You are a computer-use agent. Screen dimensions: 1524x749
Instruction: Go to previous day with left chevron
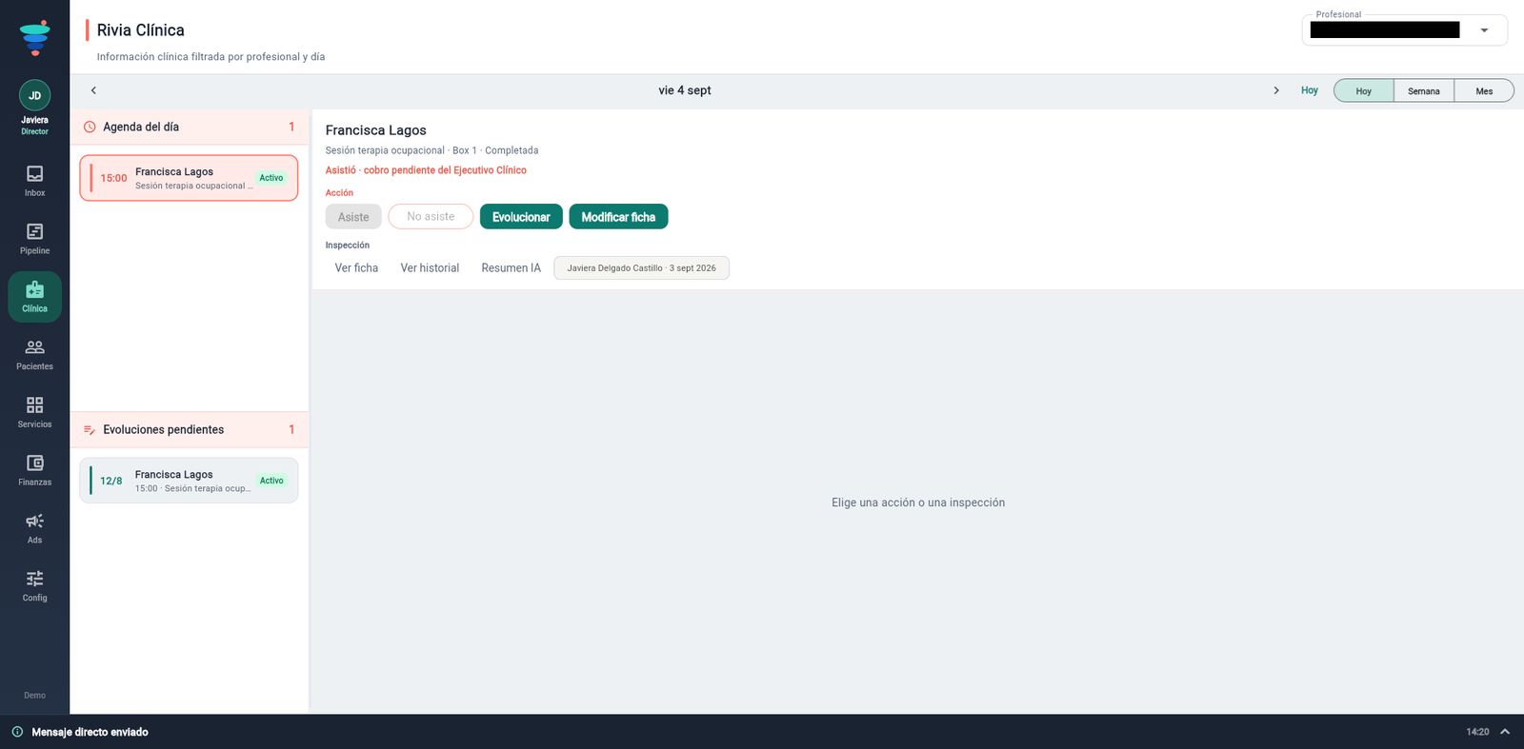point(93,90)
